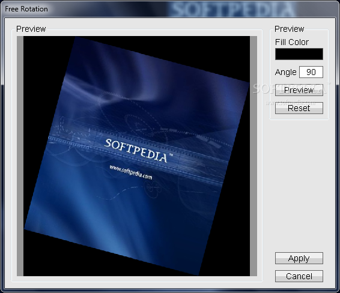Click the Preview button
This screenshot has height=293, width=340.
299,90
